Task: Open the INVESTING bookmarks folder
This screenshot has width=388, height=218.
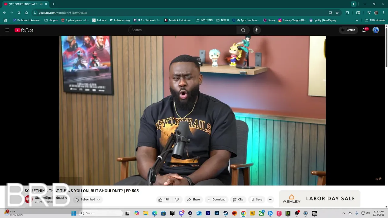Action: pos(204,20)
